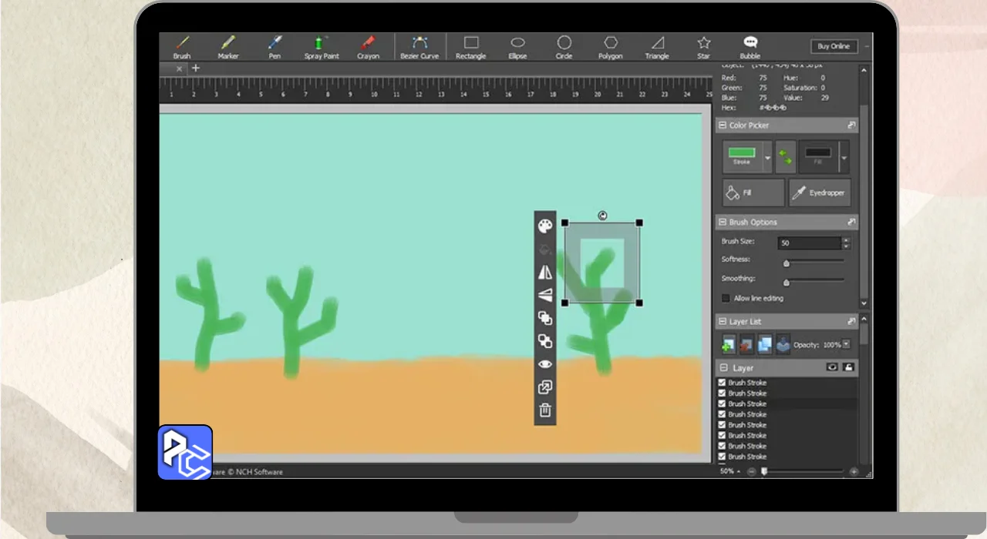Select the Marker tool
Screen dimensions: 987x539
tap(228, 47)
